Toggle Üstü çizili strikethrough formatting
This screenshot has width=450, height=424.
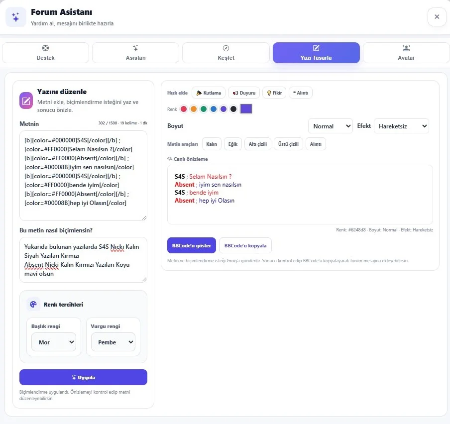[288, 144]
